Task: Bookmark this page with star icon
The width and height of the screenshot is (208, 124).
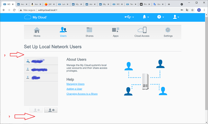Action: 192,10
